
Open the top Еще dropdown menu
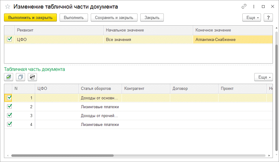251,18
